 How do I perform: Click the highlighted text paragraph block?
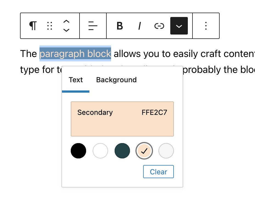tap(75, 53)
